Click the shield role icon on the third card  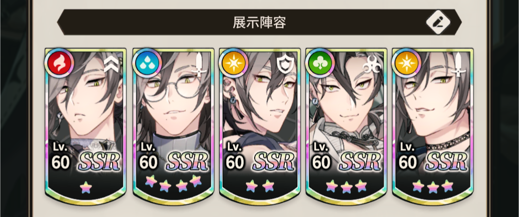coord(284,64)
